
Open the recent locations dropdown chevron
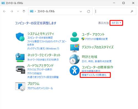[18, 11]
